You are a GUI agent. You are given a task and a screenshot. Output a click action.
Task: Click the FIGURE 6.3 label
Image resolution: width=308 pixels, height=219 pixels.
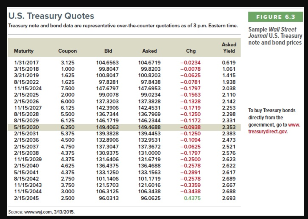tap(275, 17)
